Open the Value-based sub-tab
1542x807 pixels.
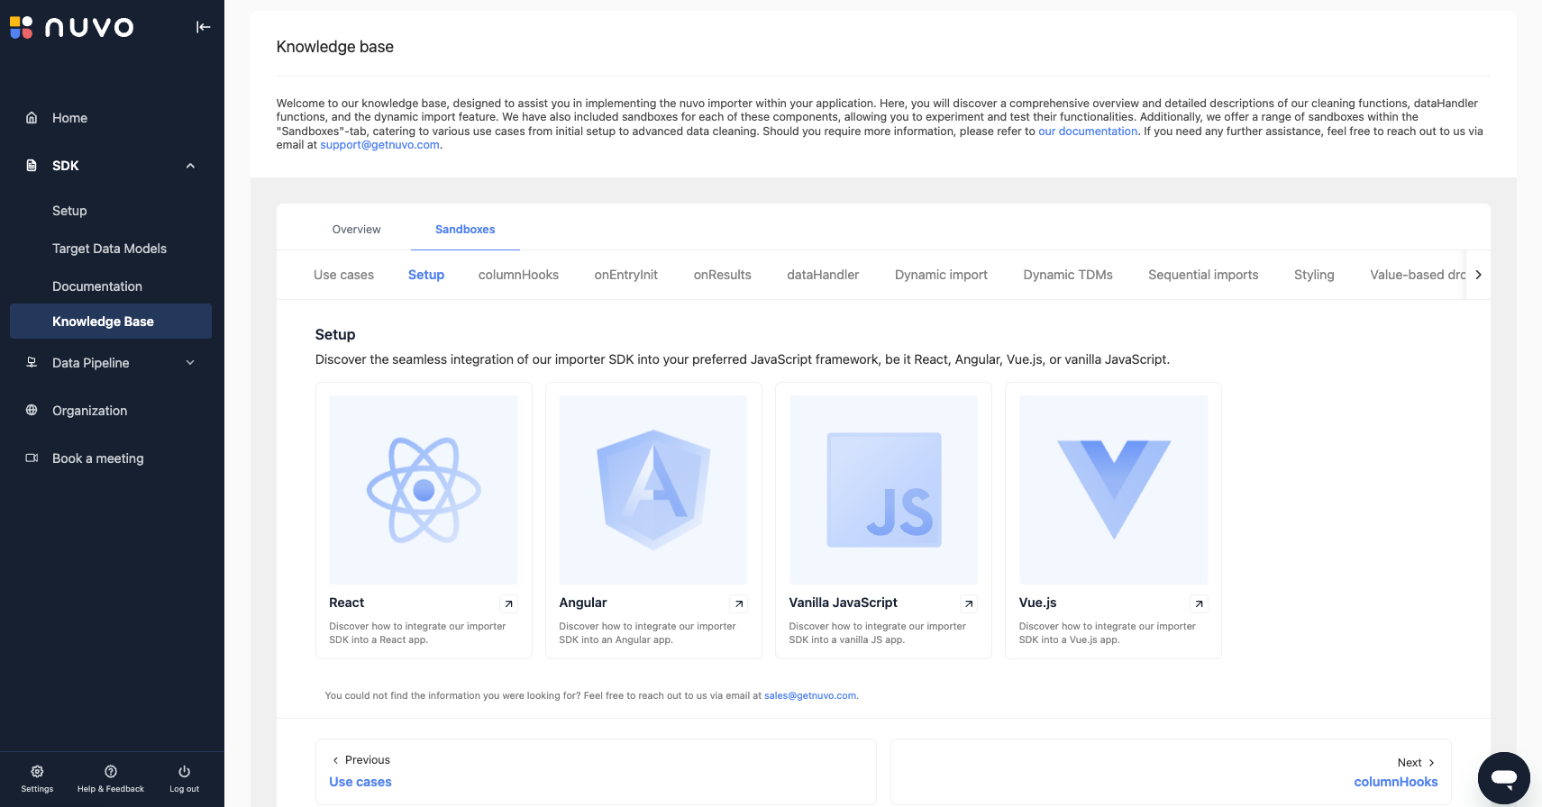pyautogui.click(x=1417, y=275)
